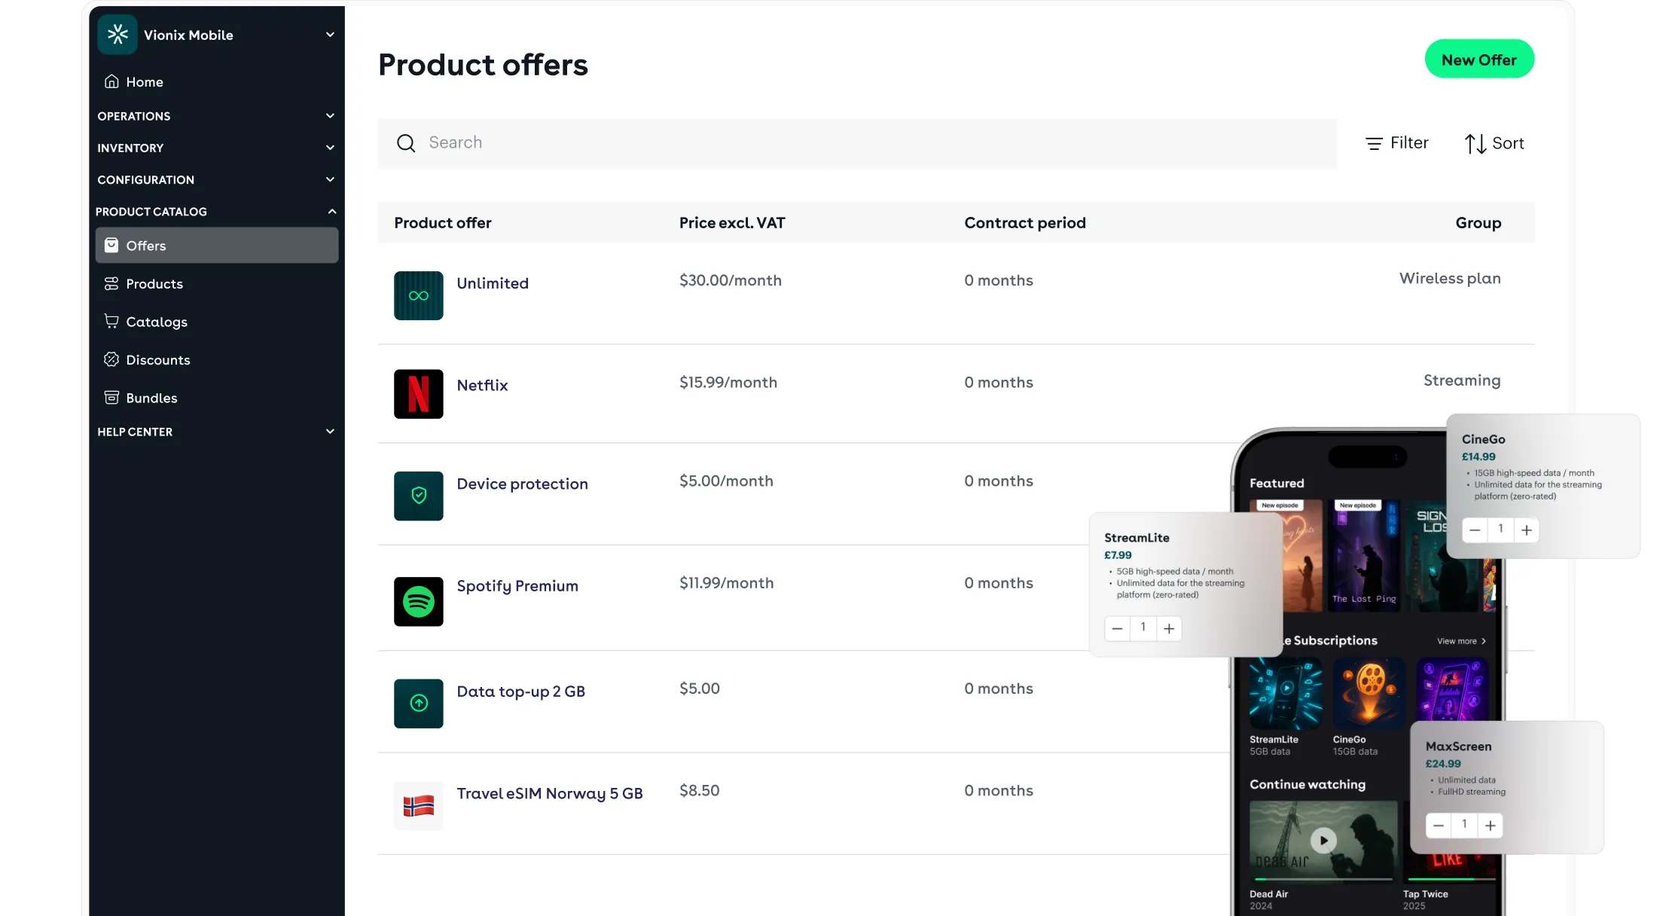Image resolution: width=1657 pixels, height=916 pixels.
Task: Click the $15.99/month price cell
Action: (x=728, y=382)
